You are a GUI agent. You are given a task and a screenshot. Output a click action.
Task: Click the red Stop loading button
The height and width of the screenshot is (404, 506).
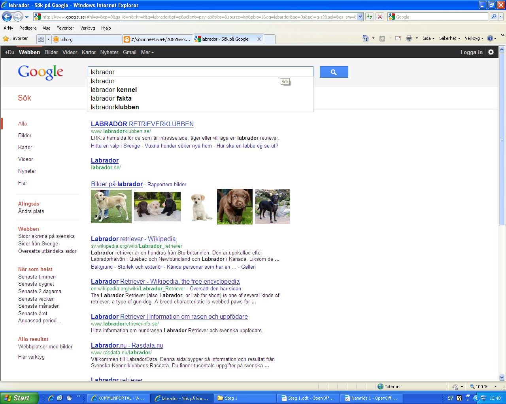click(380, 17)
